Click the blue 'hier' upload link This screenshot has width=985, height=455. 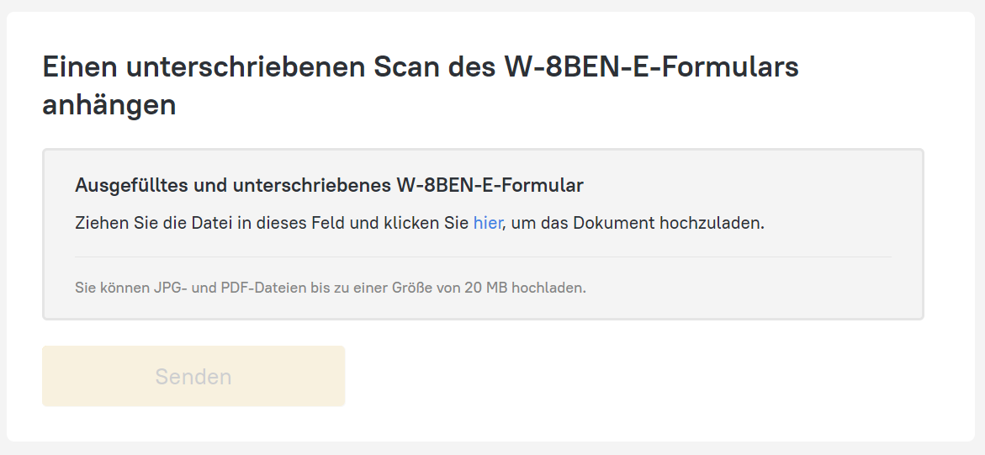pyautogui.click(x=487, y=224)
